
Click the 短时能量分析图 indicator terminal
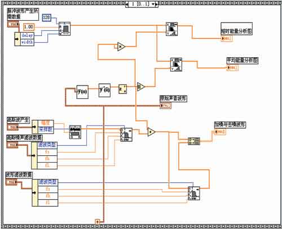[x=227, y=38]
